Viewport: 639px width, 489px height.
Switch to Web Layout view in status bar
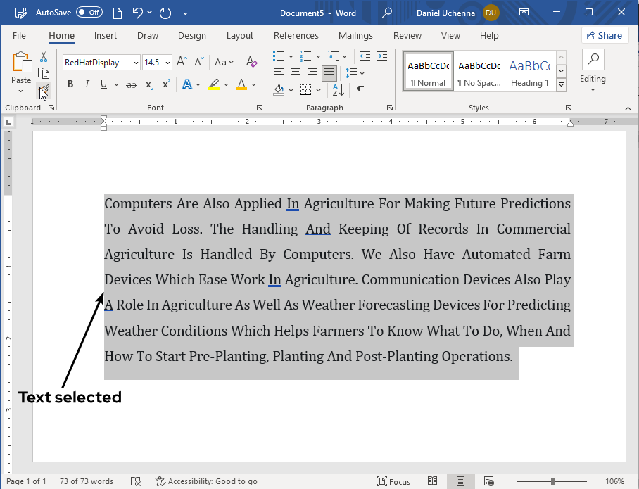point(488,481)
